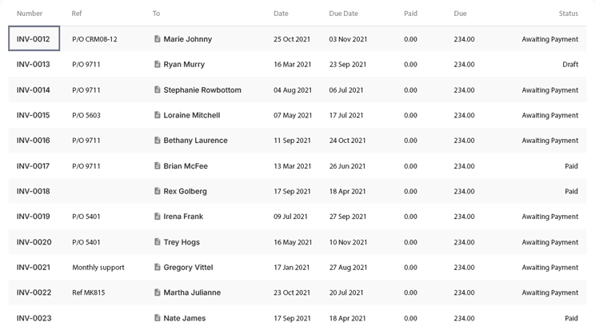Sort the list by Due Date header

pyautogui.click(x=343, y=14)
